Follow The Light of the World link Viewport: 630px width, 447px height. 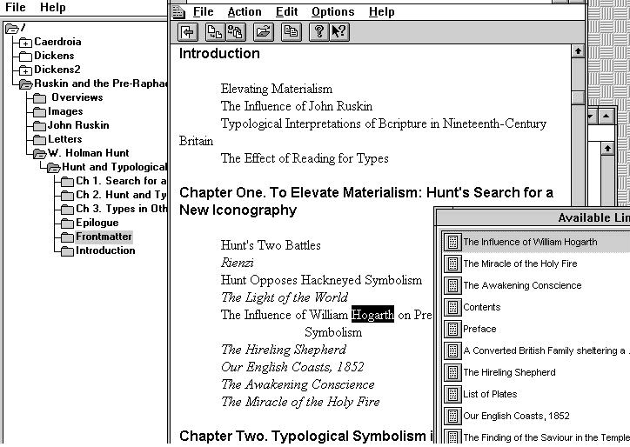click(x=285, y=297)
